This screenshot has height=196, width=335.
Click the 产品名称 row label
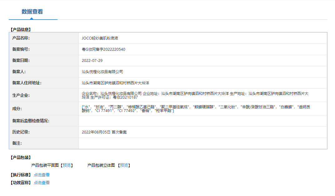(x=21, y=38)
